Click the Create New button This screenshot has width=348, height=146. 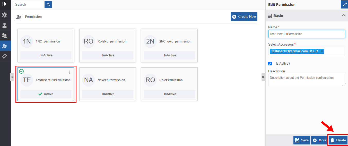[244, 17]
